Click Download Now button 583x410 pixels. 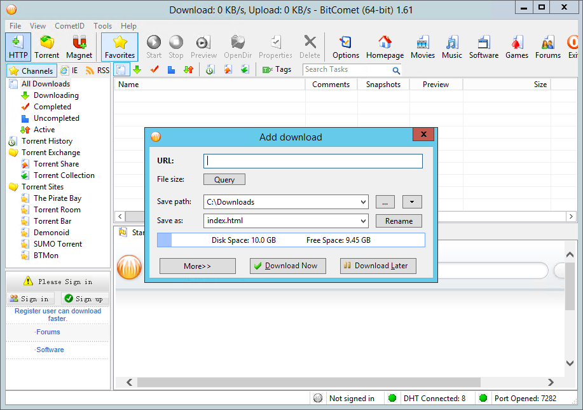(x=288, y=266)
